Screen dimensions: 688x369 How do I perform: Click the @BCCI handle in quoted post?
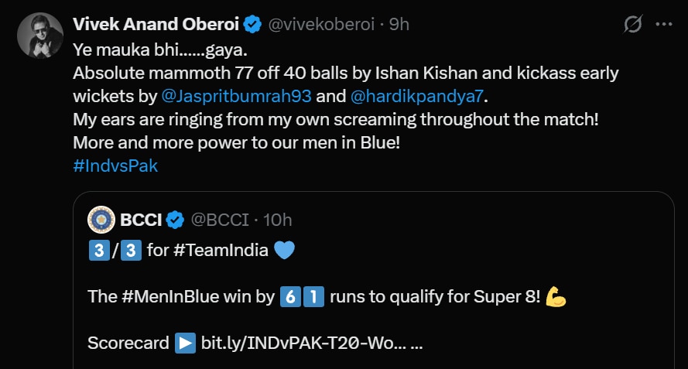point(219,220)
